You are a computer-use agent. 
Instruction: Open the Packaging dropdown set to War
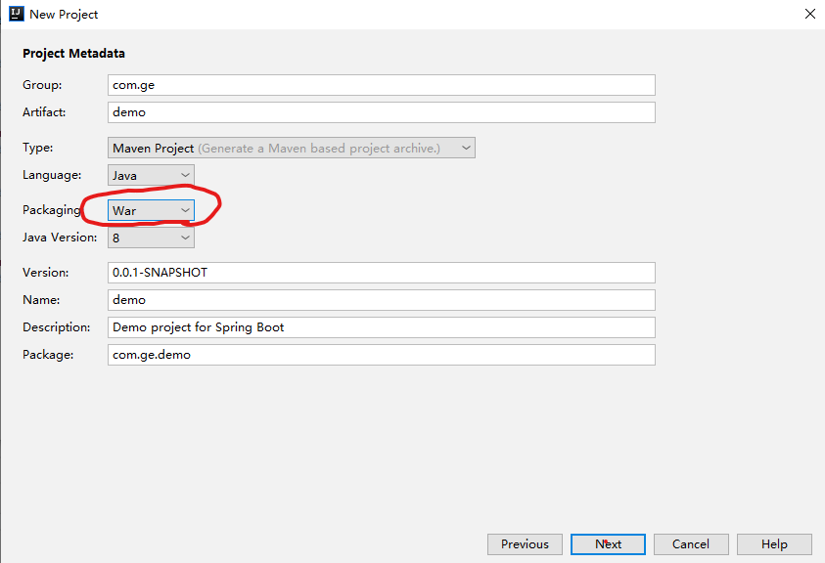click(151, 210)
